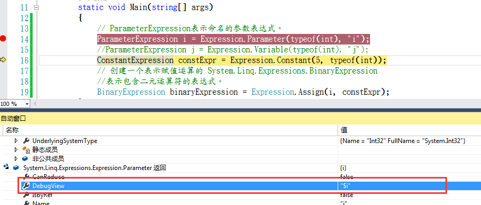Expand the UnderlyingSystemType node

coord(16,141)
